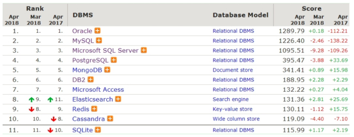Click the orange plus icon next to MySQL
The image size is (354, 137).
click(x=99, y=40)
